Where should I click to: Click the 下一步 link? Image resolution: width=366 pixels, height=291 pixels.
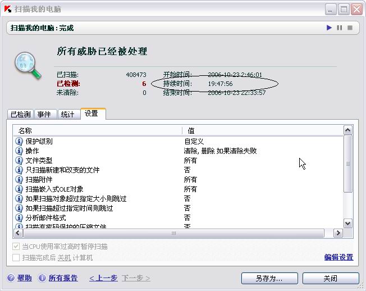[x=136, y=278]
